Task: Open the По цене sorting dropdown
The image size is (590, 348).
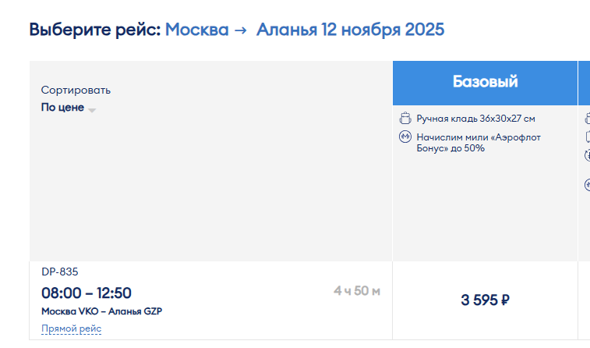Action: click(x=69, y=108)
